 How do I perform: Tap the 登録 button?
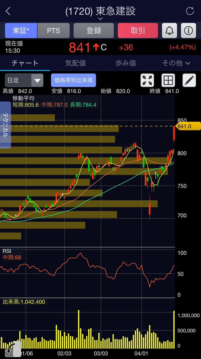(94, 31)
